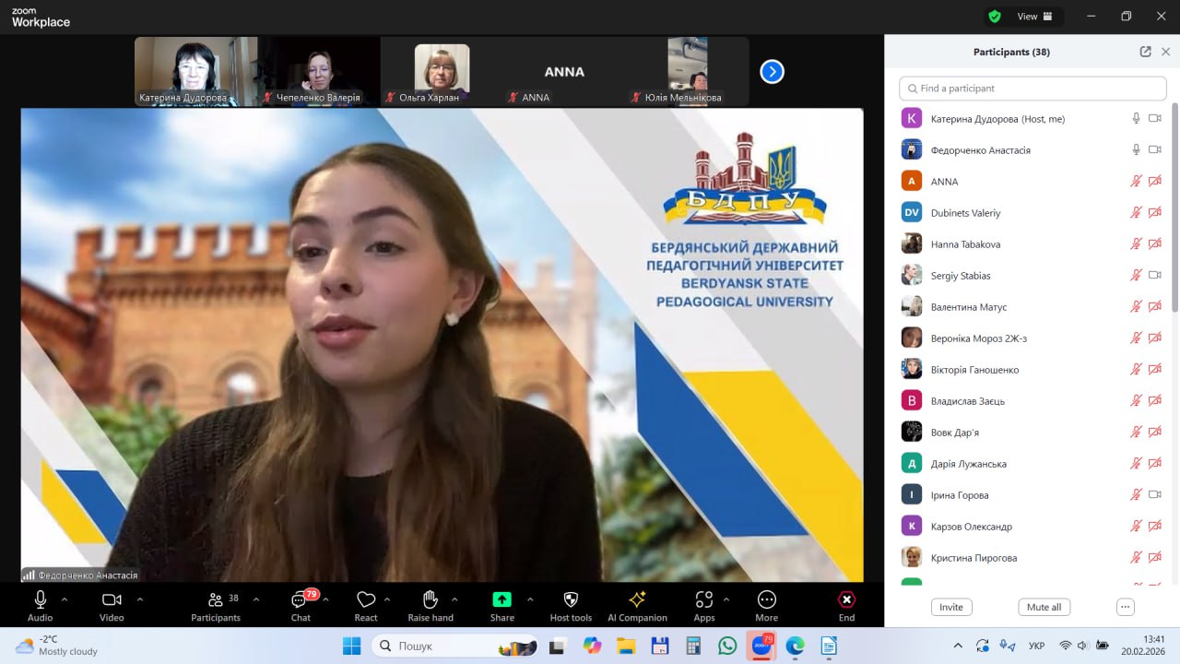Click the Find a participant field
The width and height of the screenshot is (1180, 664).
tap(1032, 89)
